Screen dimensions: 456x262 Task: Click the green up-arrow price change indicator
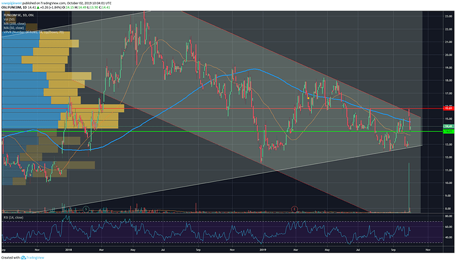[x=38, y=7]
